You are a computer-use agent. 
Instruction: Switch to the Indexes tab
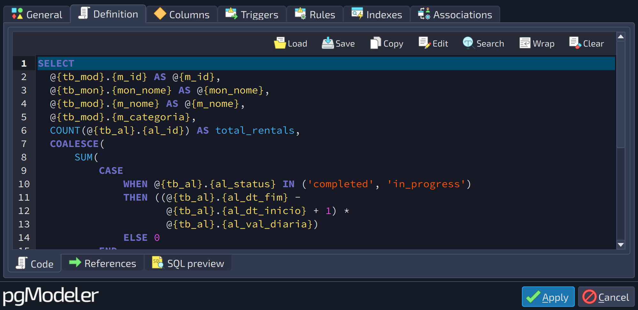[x=377, y=15]
